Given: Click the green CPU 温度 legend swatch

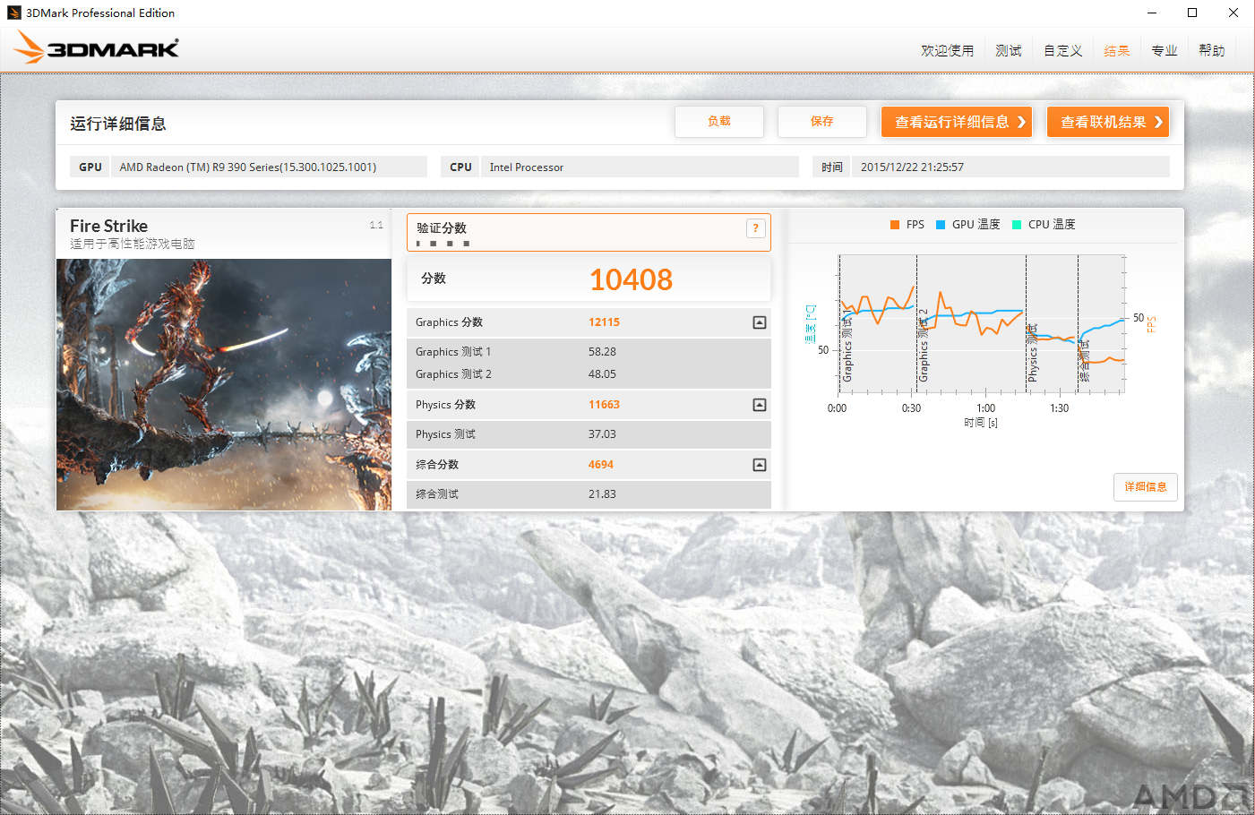Looking at the screenshot, I should [1017, 225].
